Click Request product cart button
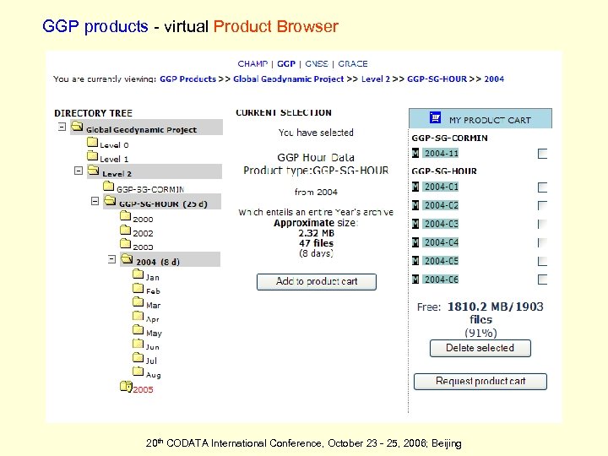The height and width of the screenshot is (456, 608). point(480,382)
